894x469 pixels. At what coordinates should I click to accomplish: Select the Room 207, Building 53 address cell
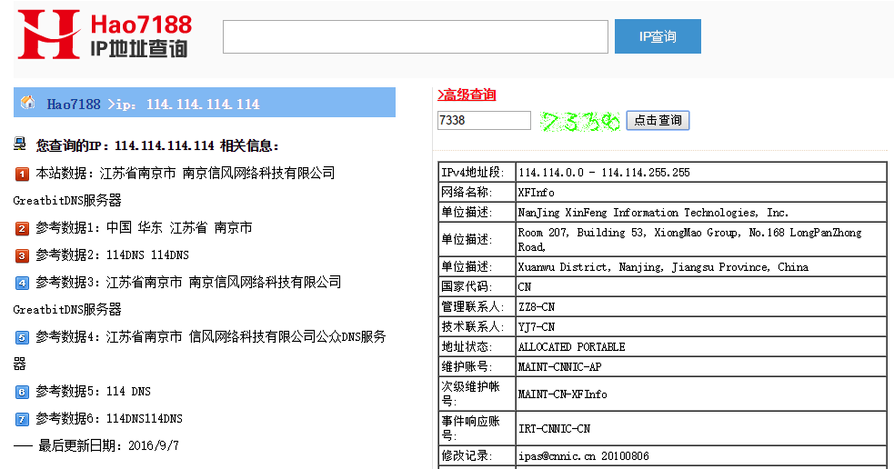pyautogui.click(x=700, y=239)
